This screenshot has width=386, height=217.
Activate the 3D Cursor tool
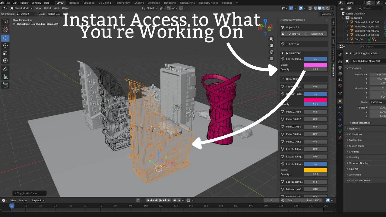[x=5, y=29]
